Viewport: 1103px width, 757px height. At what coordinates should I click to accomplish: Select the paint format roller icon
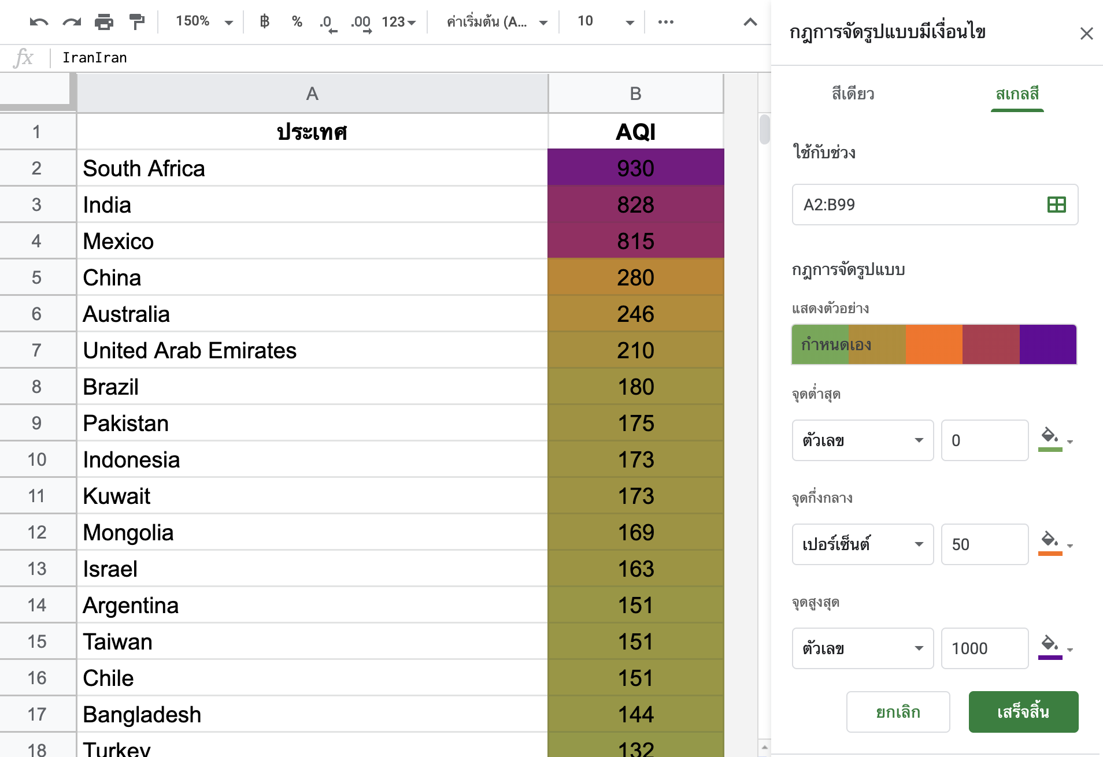point(137,22)
